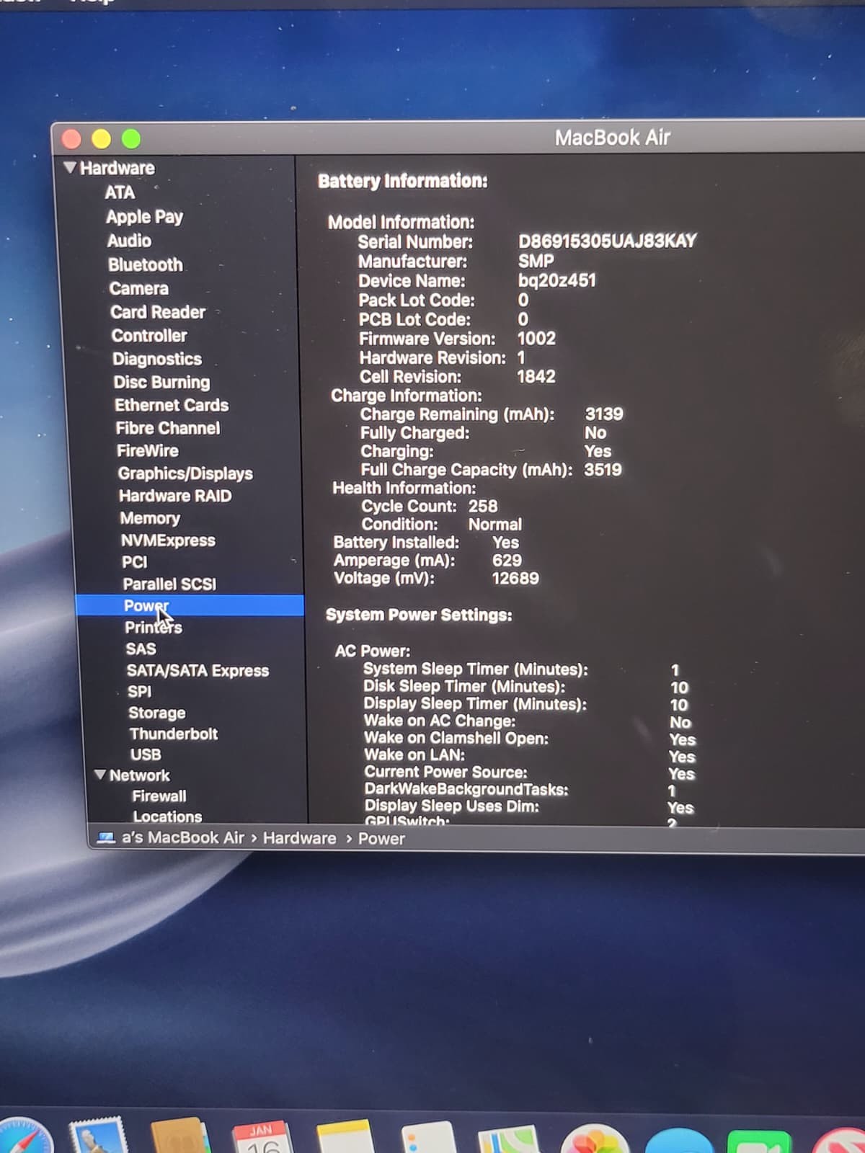
Task: Click the highlighted Power row
Action: point(190,605)
